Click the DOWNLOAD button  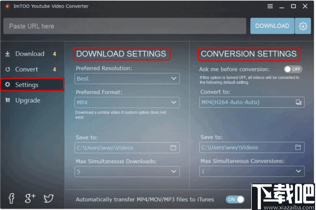pyautogui.click(x=272, y=26)
